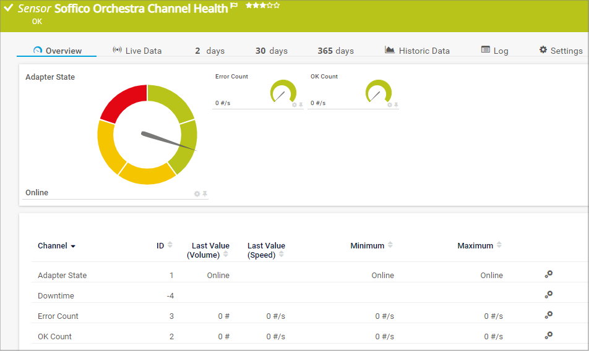Sort by Maximum column
Image resolution: width=589 pixels, height=351 pixels.
coord(499,245)
